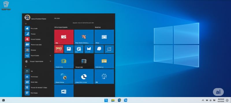Viewport: 231px width, 103px height.
Task: Open the widgets button at taskbar's far left
Action: [x=3, y=100]
